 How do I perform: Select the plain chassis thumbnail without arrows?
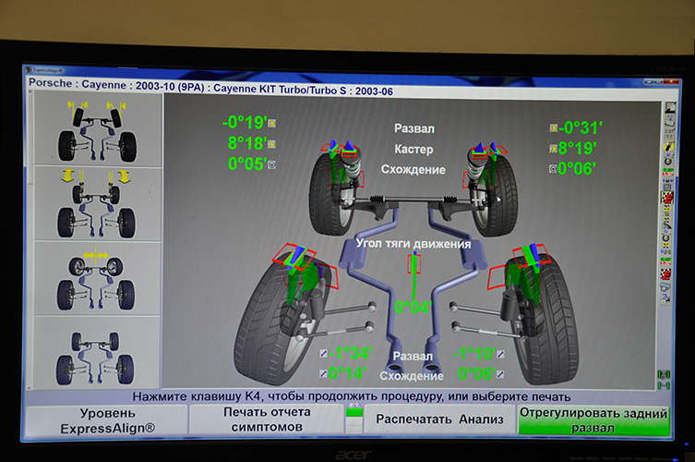tap(98, 353)
